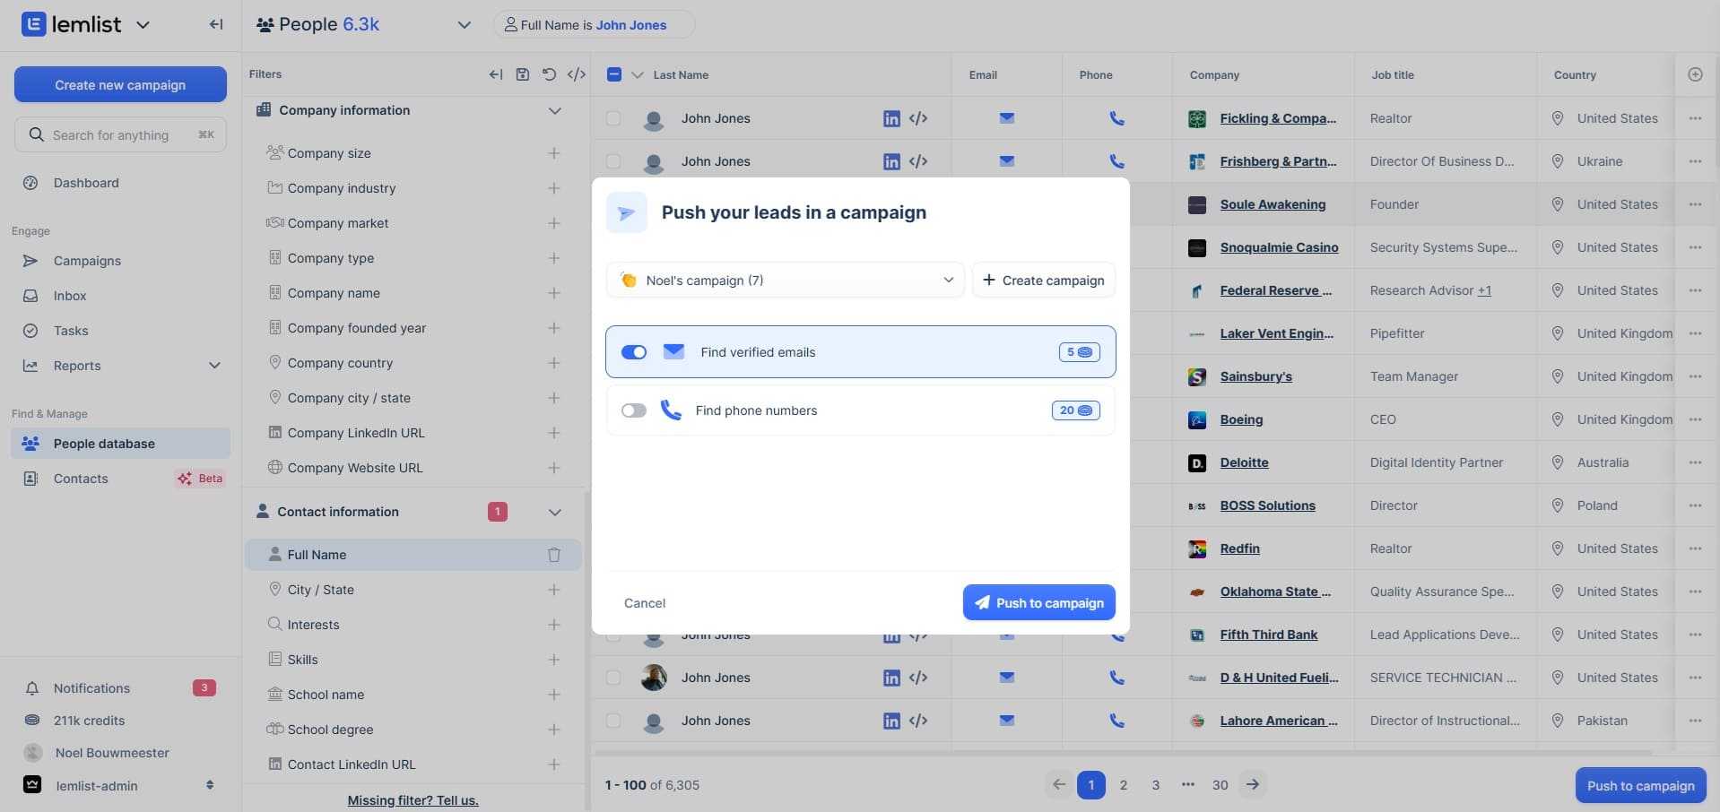Click phone icon in Lahore American row
This screenshot has height=812, width=1720.
[1116, 721]
